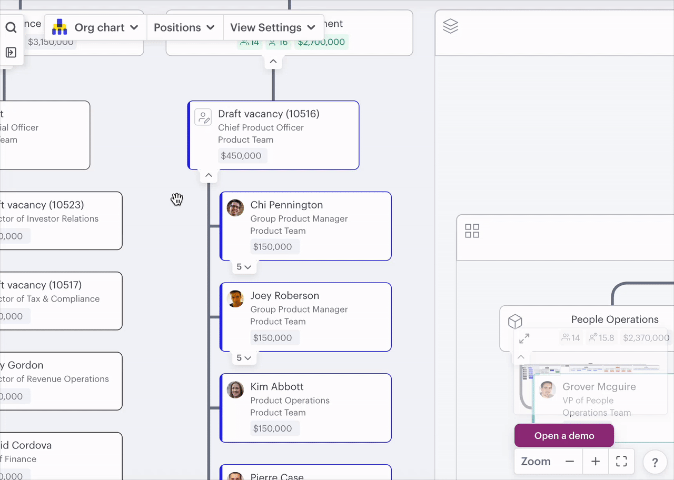This screenshot has height=480, width=674.
Task: Click the draft vacancy person-edit icon
Action: pos(203,117)
